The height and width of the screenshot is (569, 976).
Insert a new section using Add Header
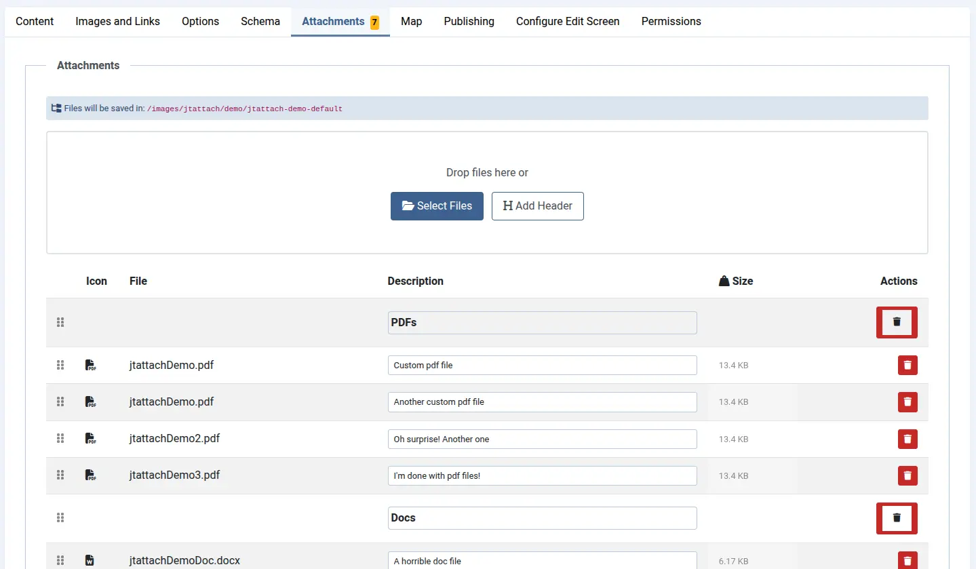click(537, 205)
